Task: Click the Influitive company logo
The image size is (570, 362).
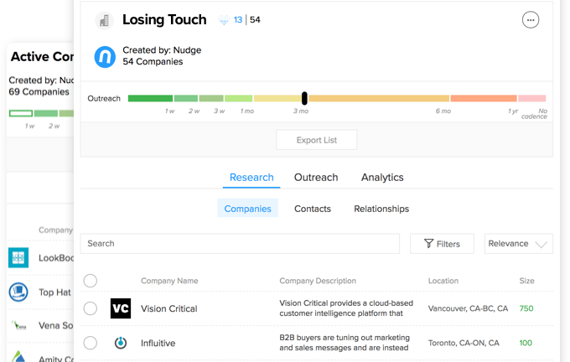Action: [x=121, y=343]
